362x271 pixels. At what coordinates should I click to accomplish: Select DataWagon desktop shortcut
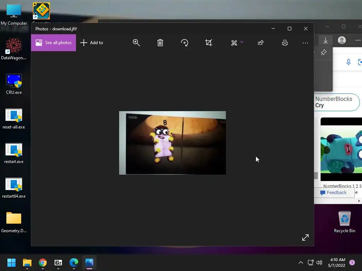pyautogui.click(x=14, y=49)
